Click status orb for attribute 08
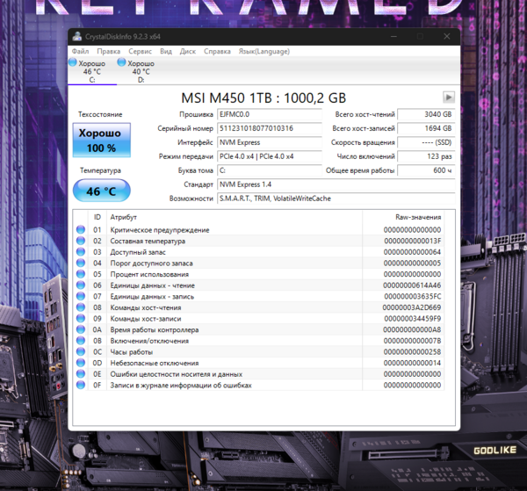Image resolution: width=527 pixels, height=491 pixels. [x=81, y=307]
